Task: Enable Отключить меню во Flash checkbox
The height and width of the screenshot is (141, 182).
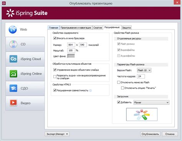Action: point(119,82)
